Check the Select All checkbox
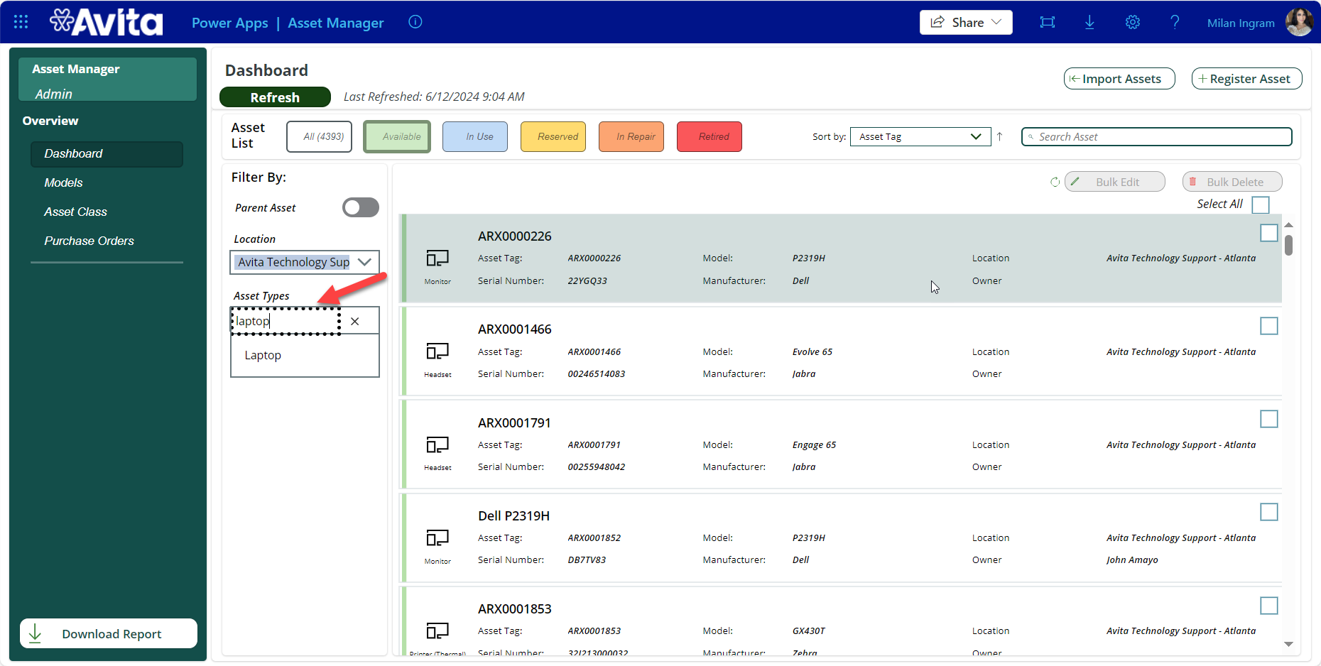 coord(1261,204)
